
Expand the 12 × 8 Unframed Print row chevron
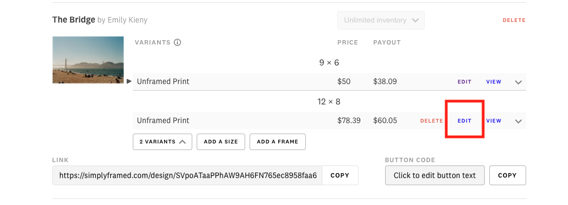click(518, 121)
